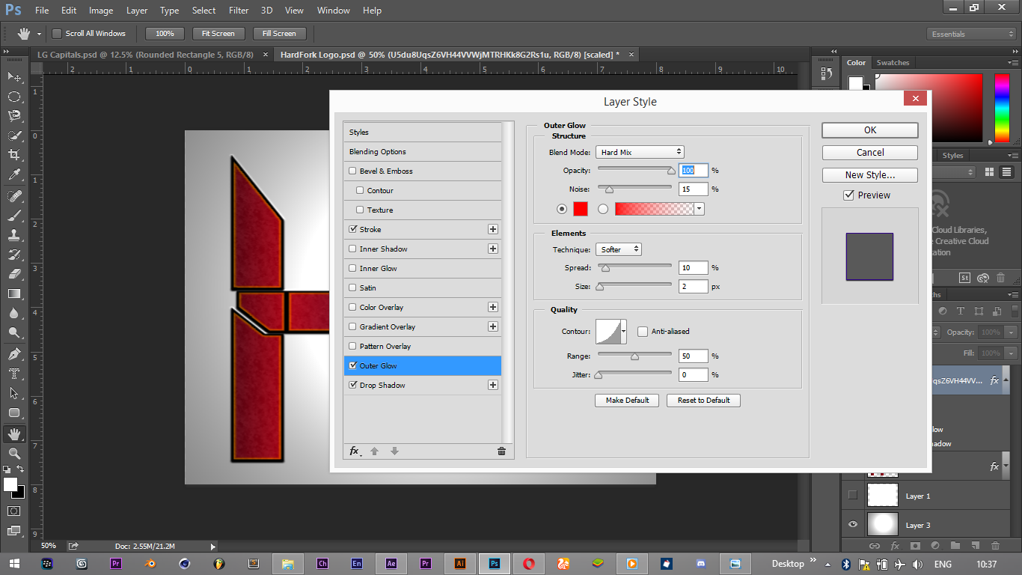Screen dimensions: 1022x575
Task: Click Reset to Default button
Action: [703, 401]
